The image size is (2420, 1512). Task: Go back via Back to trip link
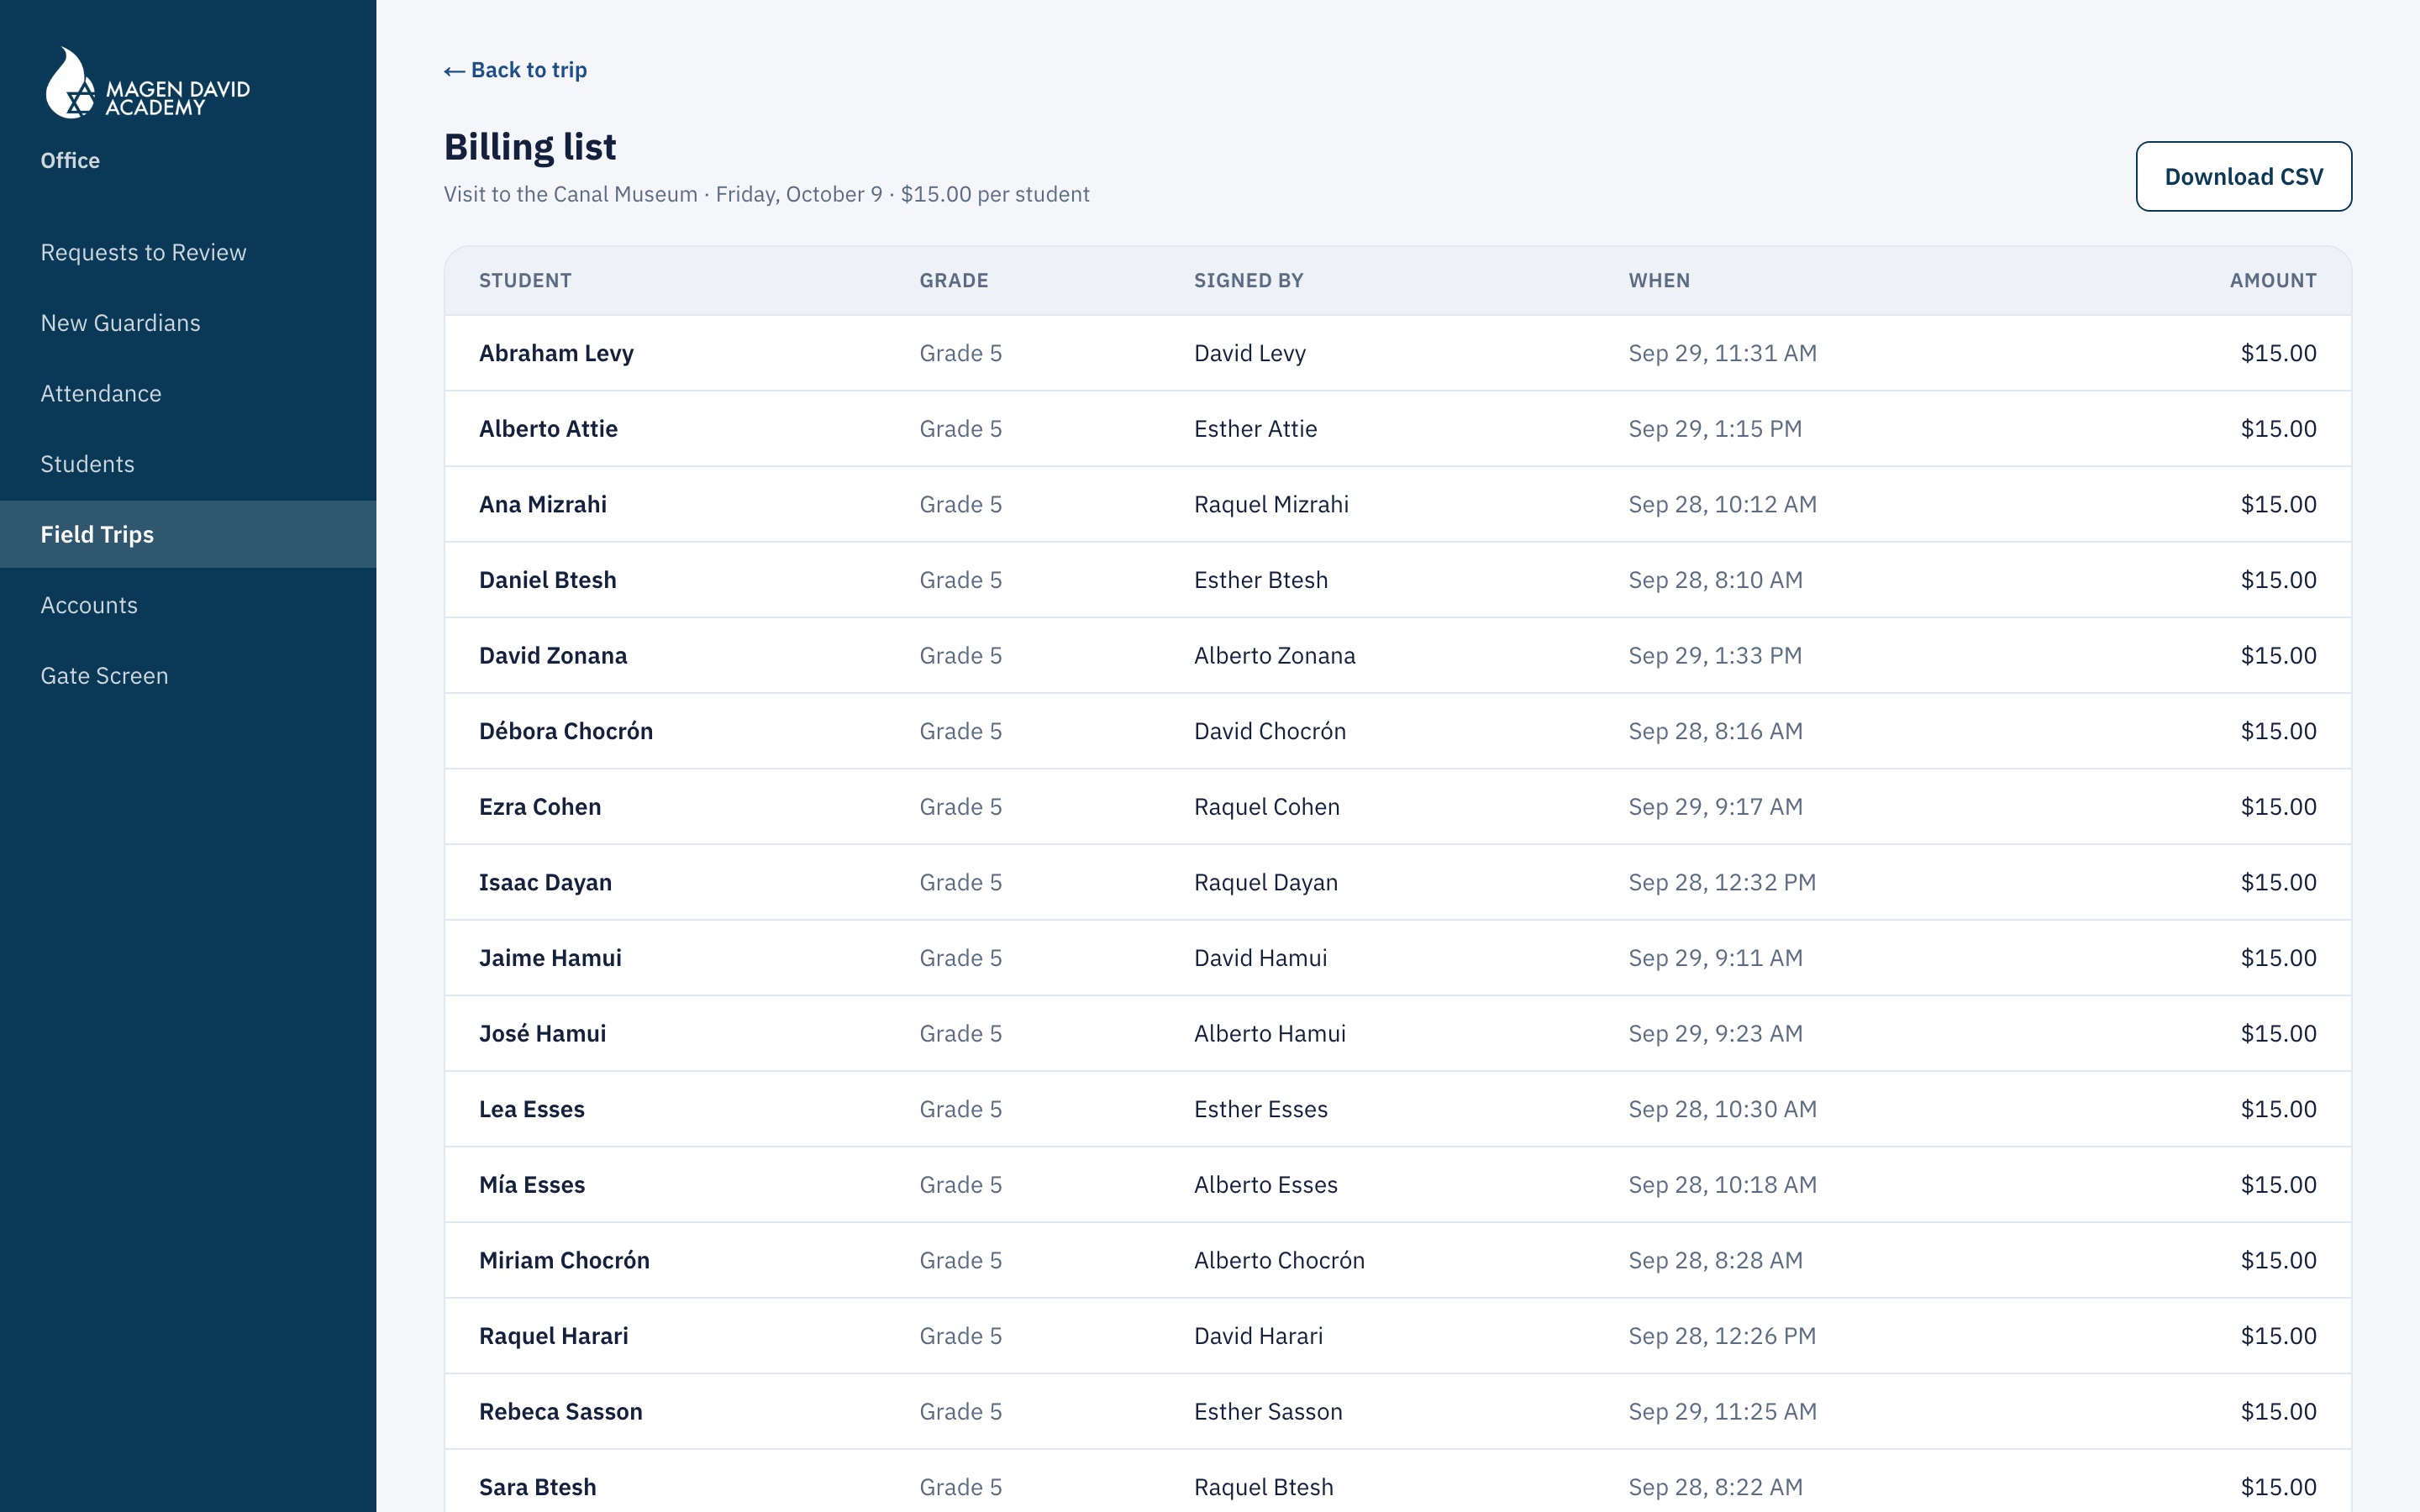(515, 70)
